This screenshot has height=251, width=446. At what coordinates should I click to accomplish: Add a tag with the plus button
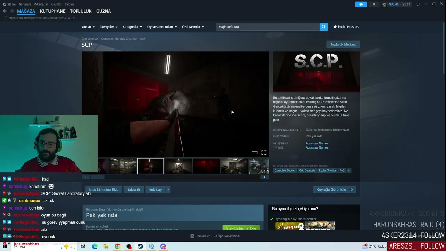coord(348,170)
